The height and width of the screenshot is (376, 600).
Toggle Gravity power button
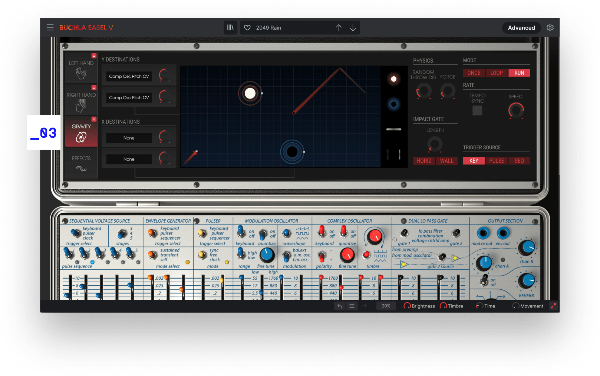(x=94, y=119)
